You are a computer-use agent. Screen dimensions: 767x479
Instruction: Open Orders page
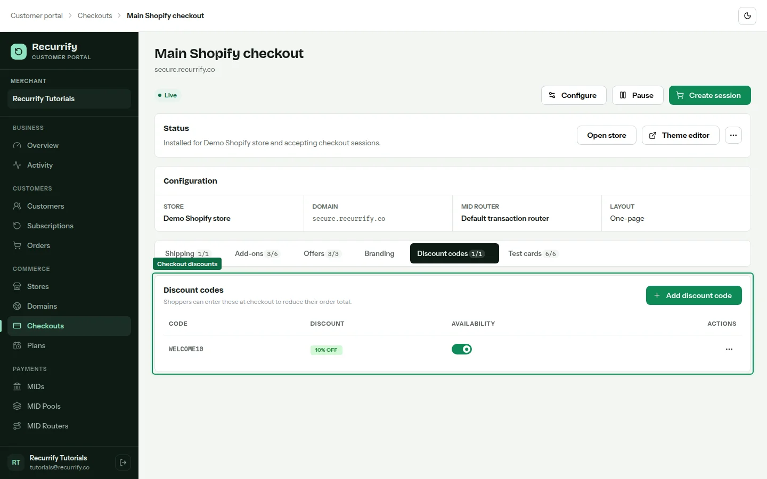(x=69, y=245)
